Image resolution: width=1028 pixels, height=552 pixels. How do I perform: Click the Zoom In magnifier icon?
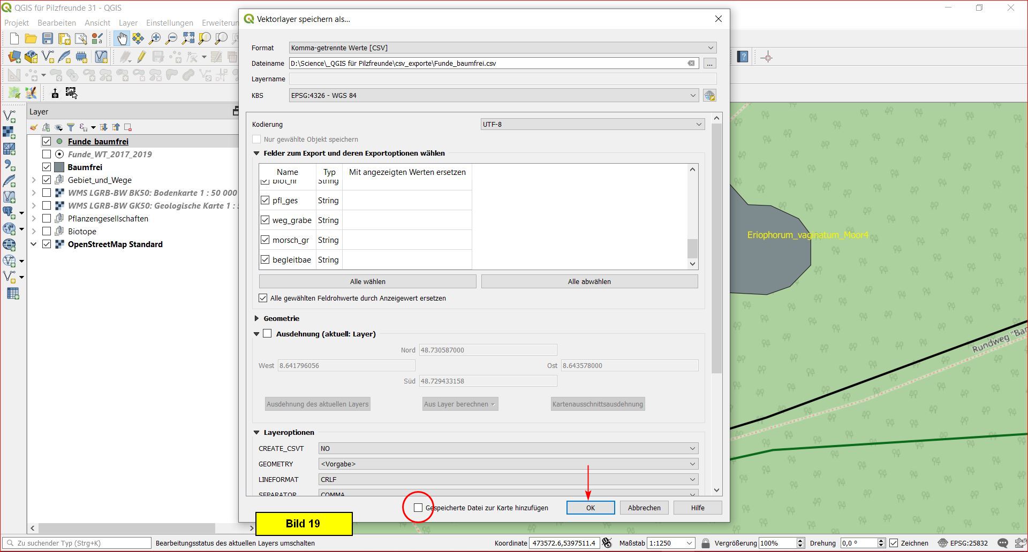coord(155,39)
